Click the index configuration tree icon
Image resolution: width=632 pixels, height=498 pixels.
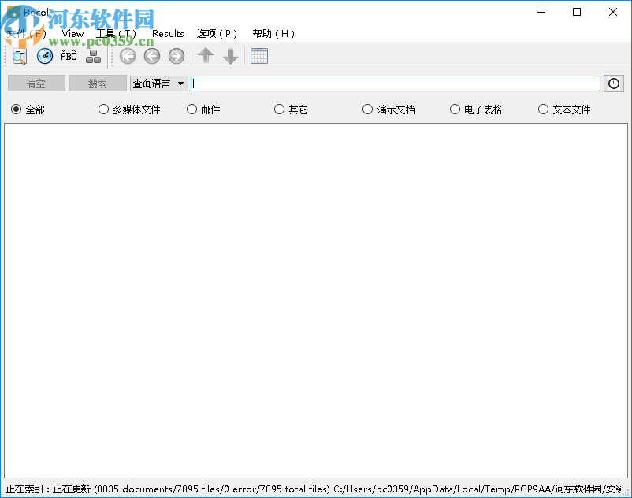[x=94, y=56]
